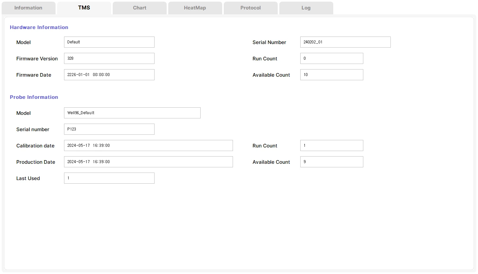
Task: Click the Serial Number label in hardware section
Action: (x=269, y=42)
